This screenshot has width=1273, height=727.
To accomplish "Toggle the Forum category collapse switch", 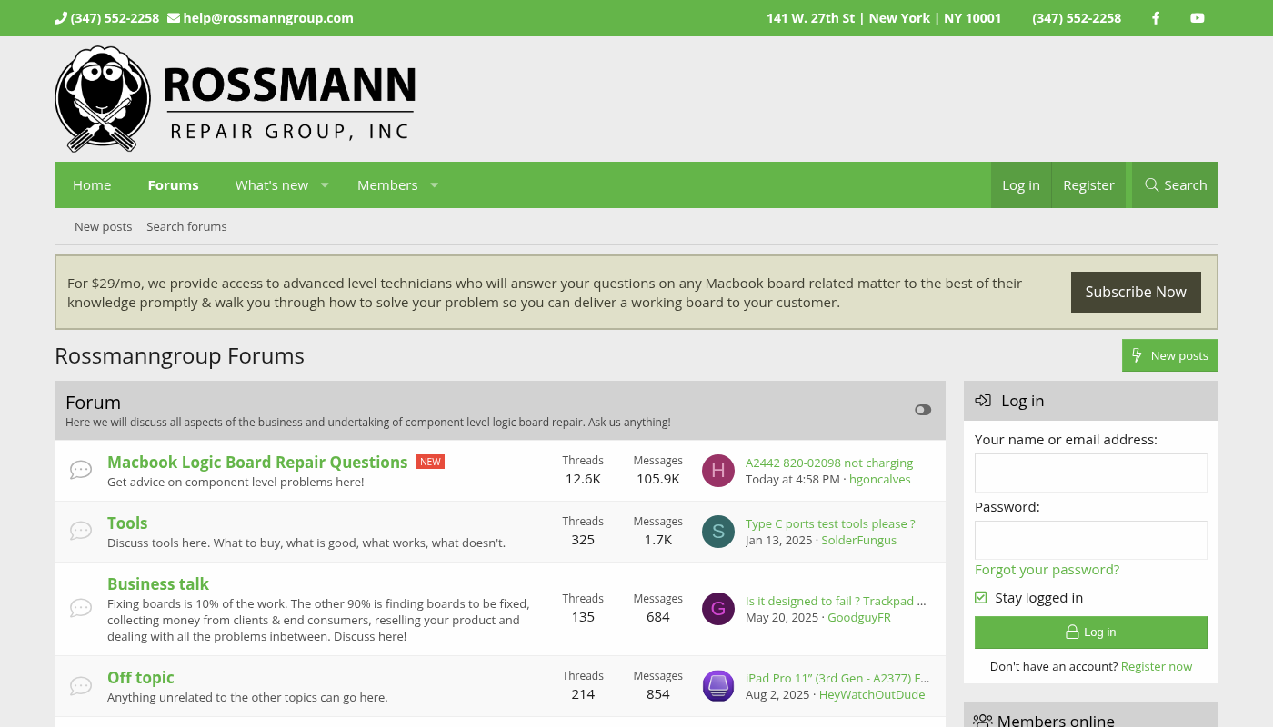I will click(x=923, y=410).
